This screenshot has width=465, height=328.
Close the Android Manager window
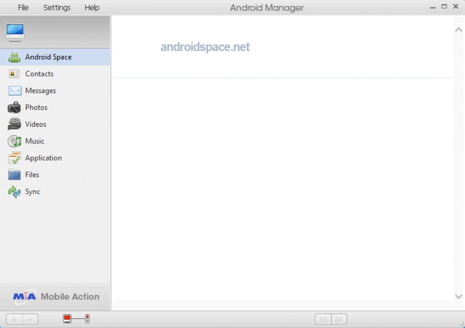pyautogui.click(x=456, y=6)
